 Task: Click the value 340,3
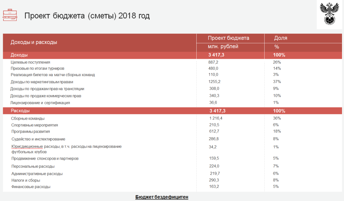tap(214, 96)
